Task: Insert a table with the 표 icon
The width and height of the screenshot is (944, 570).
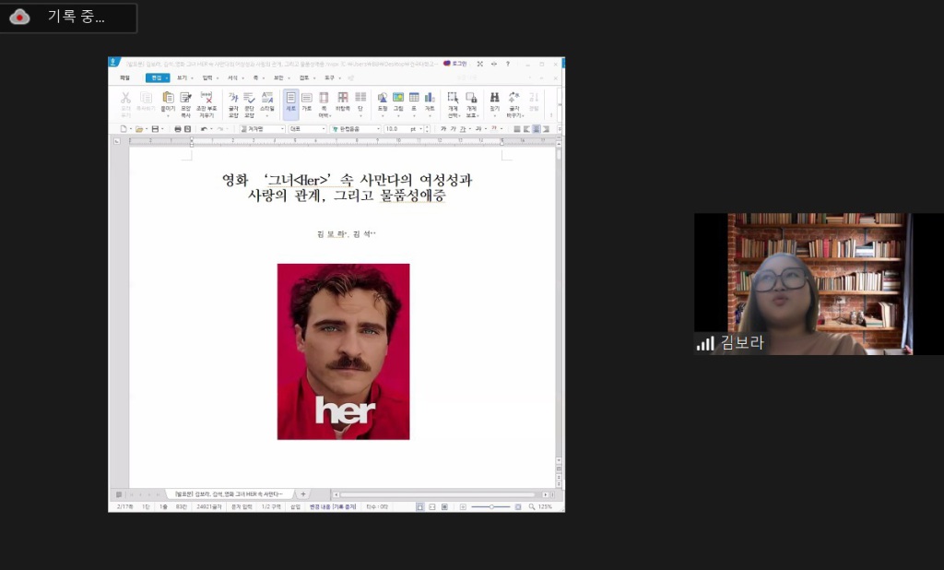Action: point(414,100)
